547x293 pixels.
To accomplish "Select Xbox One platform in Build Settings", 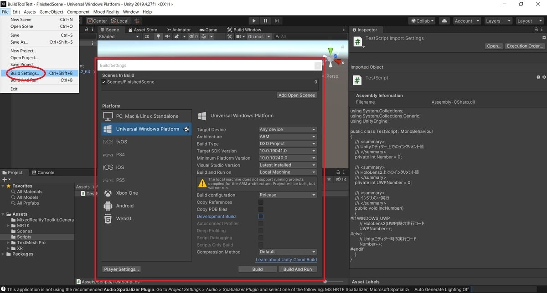I will (146, 193).
